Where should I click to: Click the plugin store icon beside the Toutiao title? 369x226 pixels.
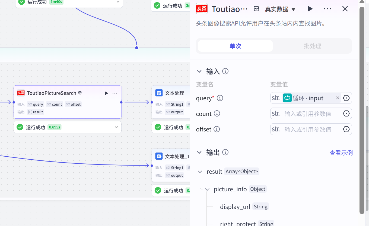pyautogui.click(x=256, y=9)
